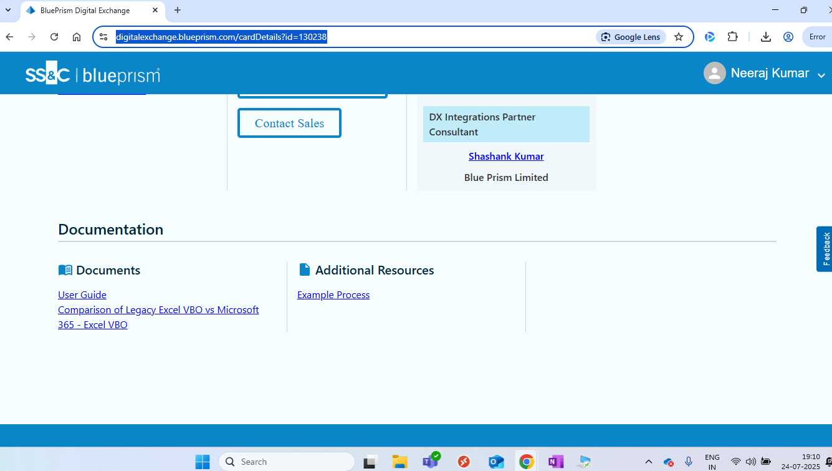Go to browser home icon
The image size is (832, 471).
point(77,37)
